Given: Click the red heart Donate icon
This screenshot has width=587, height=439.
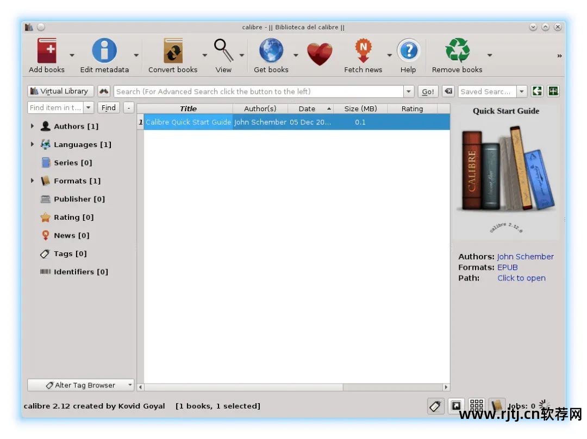Looking at the screenshot, I should [320, 54].
